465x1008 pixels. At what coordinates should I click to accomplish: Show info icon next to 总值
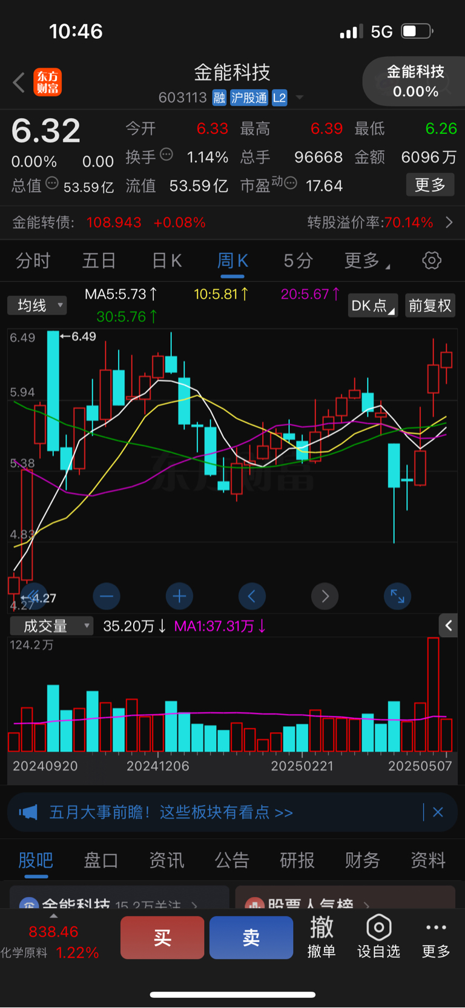pyautogui.click(x=52, y=184)
